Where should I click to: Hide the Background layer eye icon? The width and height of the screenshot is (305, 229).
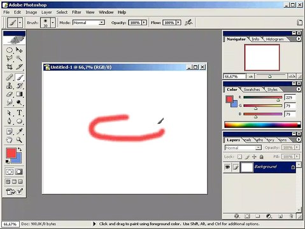[x=227, y=167]
